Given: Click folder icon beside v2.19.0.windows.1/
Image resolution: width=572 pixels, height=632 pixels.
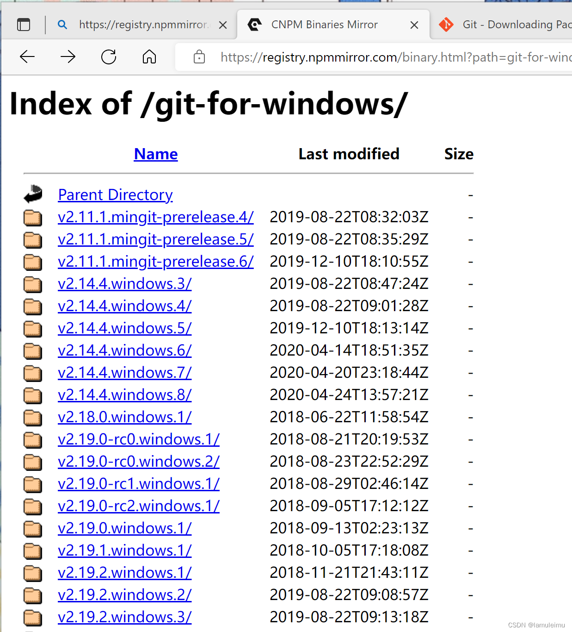Looking at the screenshot, I should click(x=33, y=529).
